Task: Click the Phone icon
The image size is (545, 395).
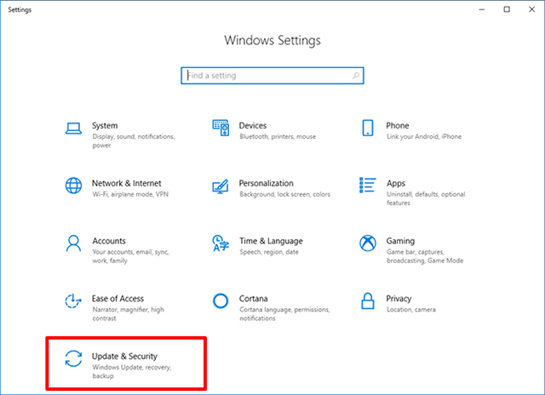Action: coord(368,128)
